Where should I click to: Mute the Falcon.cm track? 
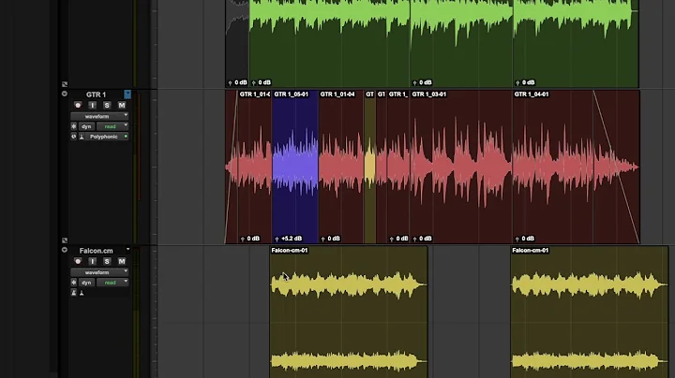tap(122, 261)
